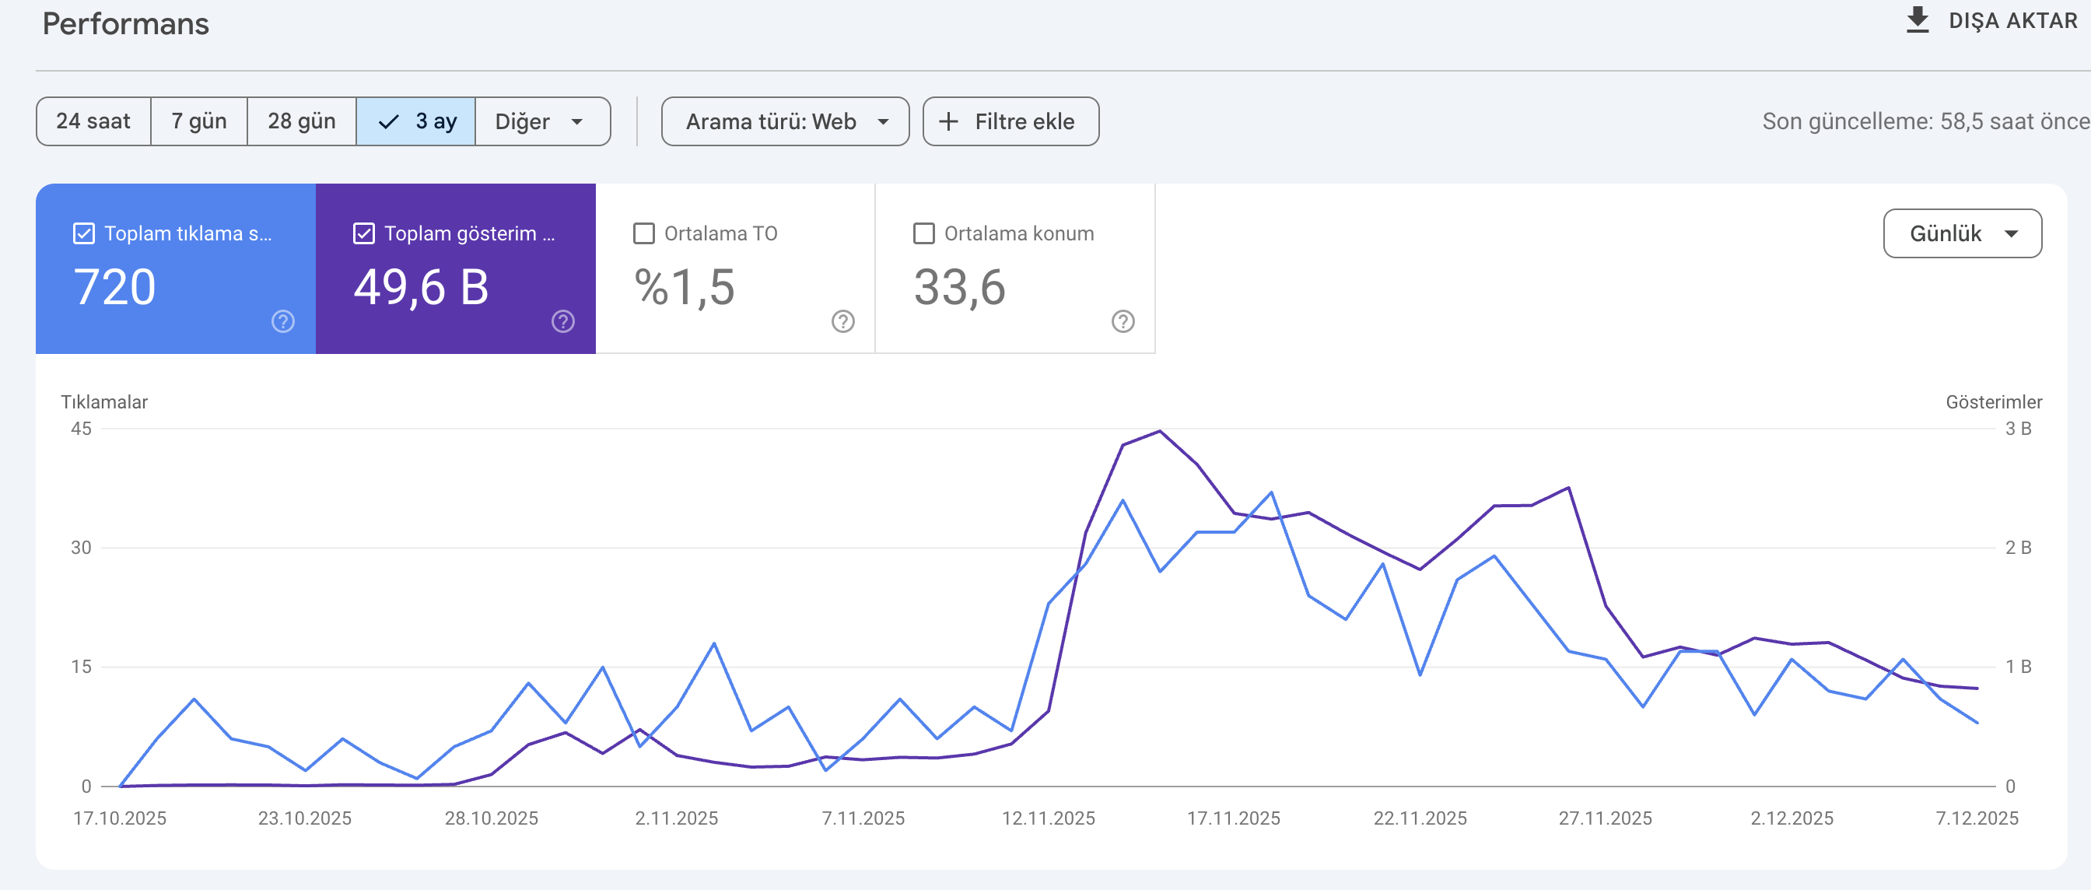Open help icon on Toplam tıklama card

[x=282, y=321]
